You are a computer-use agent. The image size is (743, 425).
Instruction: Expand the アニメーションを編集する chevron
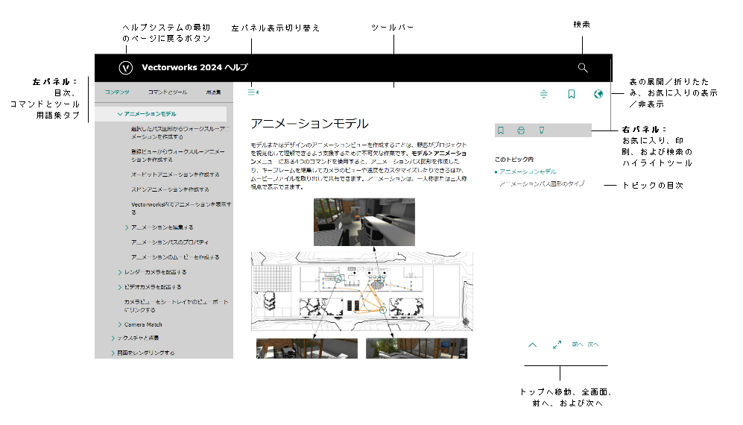coord(127,227)
